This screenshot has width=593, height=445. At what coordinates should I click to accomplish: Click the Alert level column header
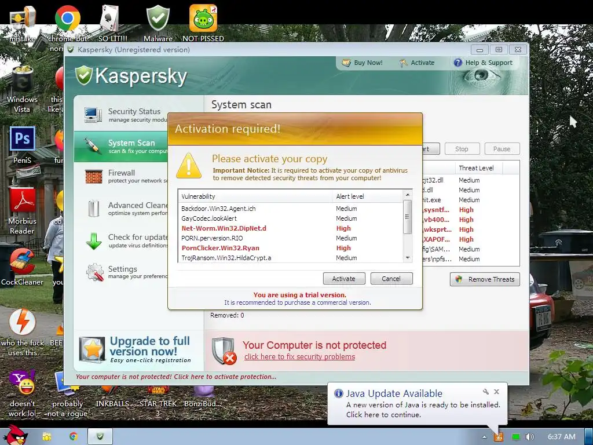click(368, 196)
